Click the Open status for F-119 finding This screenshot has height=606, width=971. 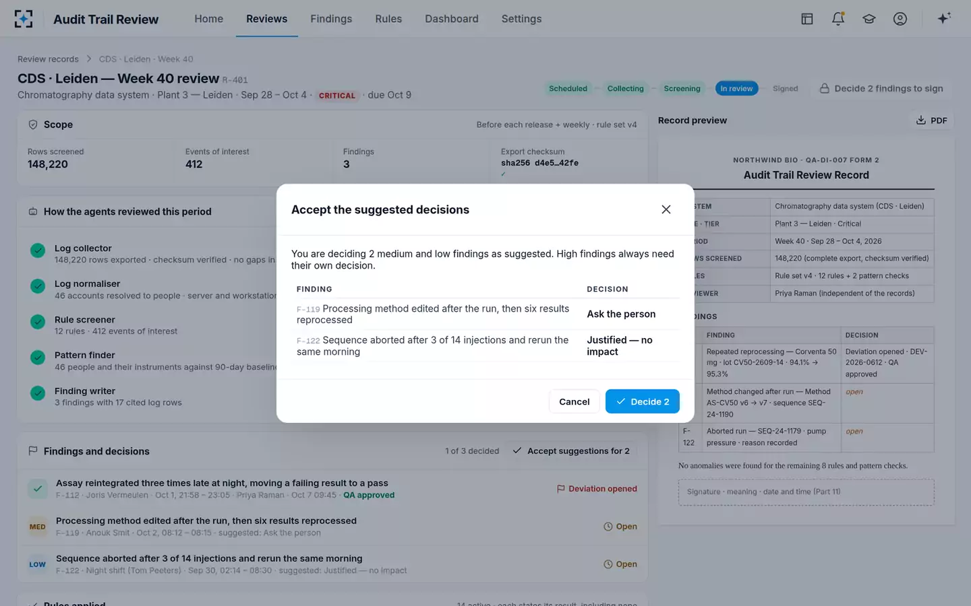coord(620,527)
